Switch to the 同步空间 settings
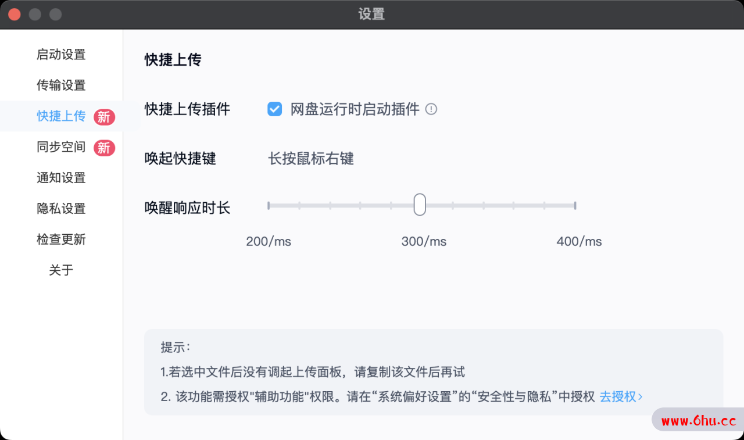 pyautogui.click(x=61, y=147)
